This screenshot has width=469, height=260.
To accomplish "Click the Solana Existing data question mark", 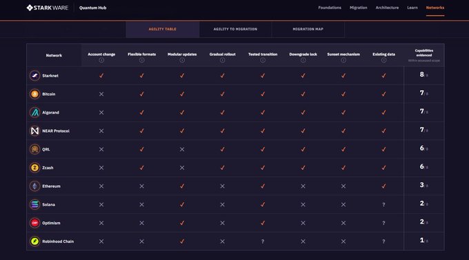I will [383, 205].
